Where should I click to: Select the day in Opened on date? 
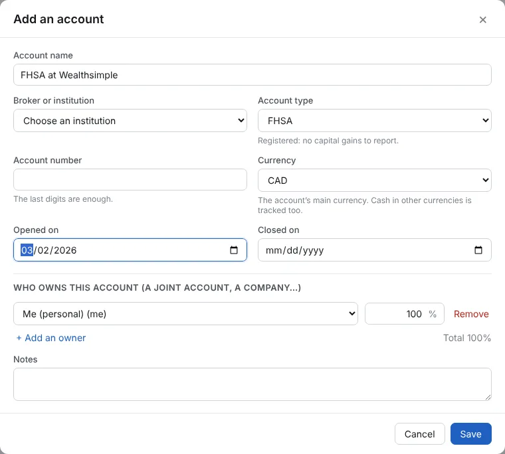43,250
